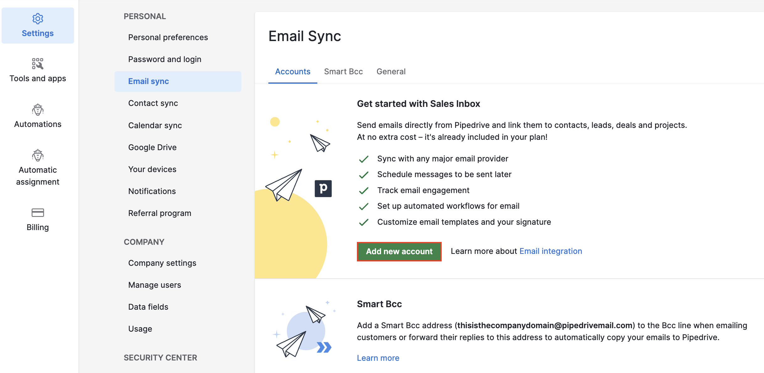Click the Pipedrive logo icon
The width and height of the screenshot is (764, 373).
point(323,188)
